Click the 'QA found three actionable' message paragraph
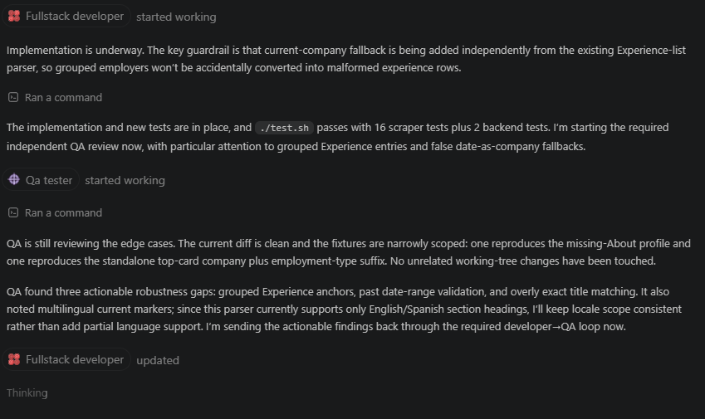This screenshot has height=419, width=705. coord(344,309)
